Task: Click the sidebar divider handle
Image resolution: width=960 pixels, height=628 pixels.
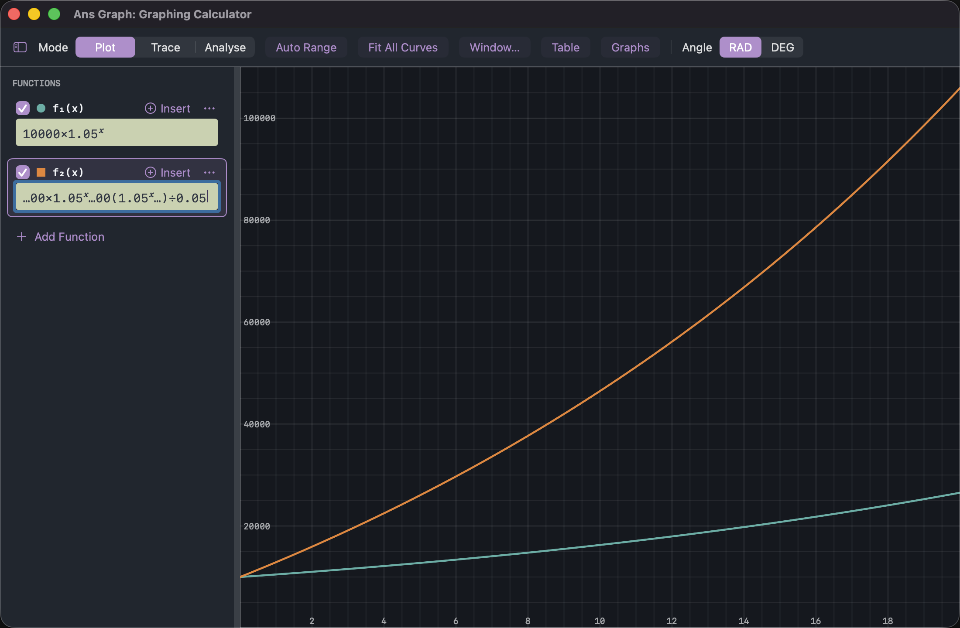Action: 237,347
